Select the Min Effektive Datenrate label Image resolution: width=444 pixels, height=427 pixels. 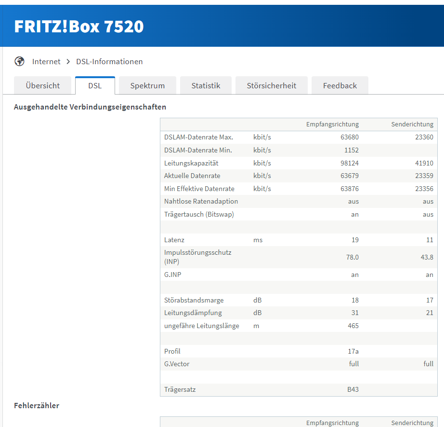tap(199, 189)
